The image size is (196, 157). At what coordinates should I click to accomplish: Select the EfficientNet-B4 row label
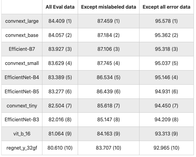click(22, 78)
